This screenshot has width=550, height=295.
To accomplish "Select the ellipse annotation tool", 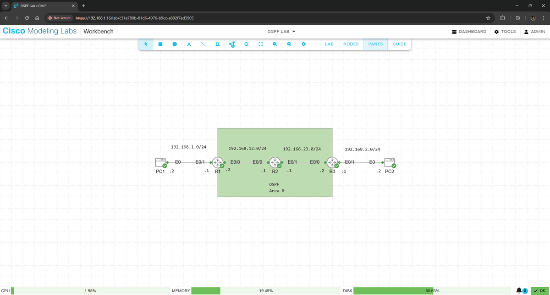I will click(x=175, y=44).
